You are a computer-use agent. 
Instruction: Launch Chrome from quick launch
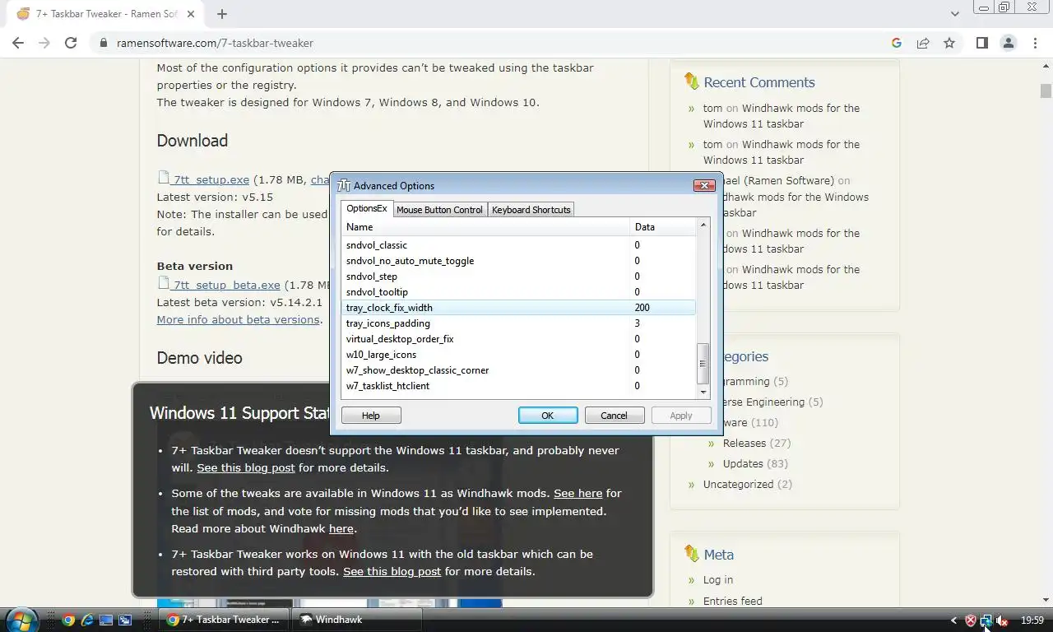coord(69,620)
